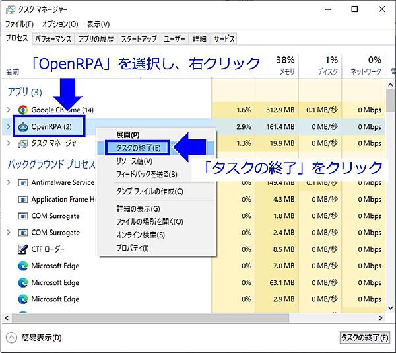396x353 pixels.
Task: Switch to the ユーザー tab
Action: point(174,39)
